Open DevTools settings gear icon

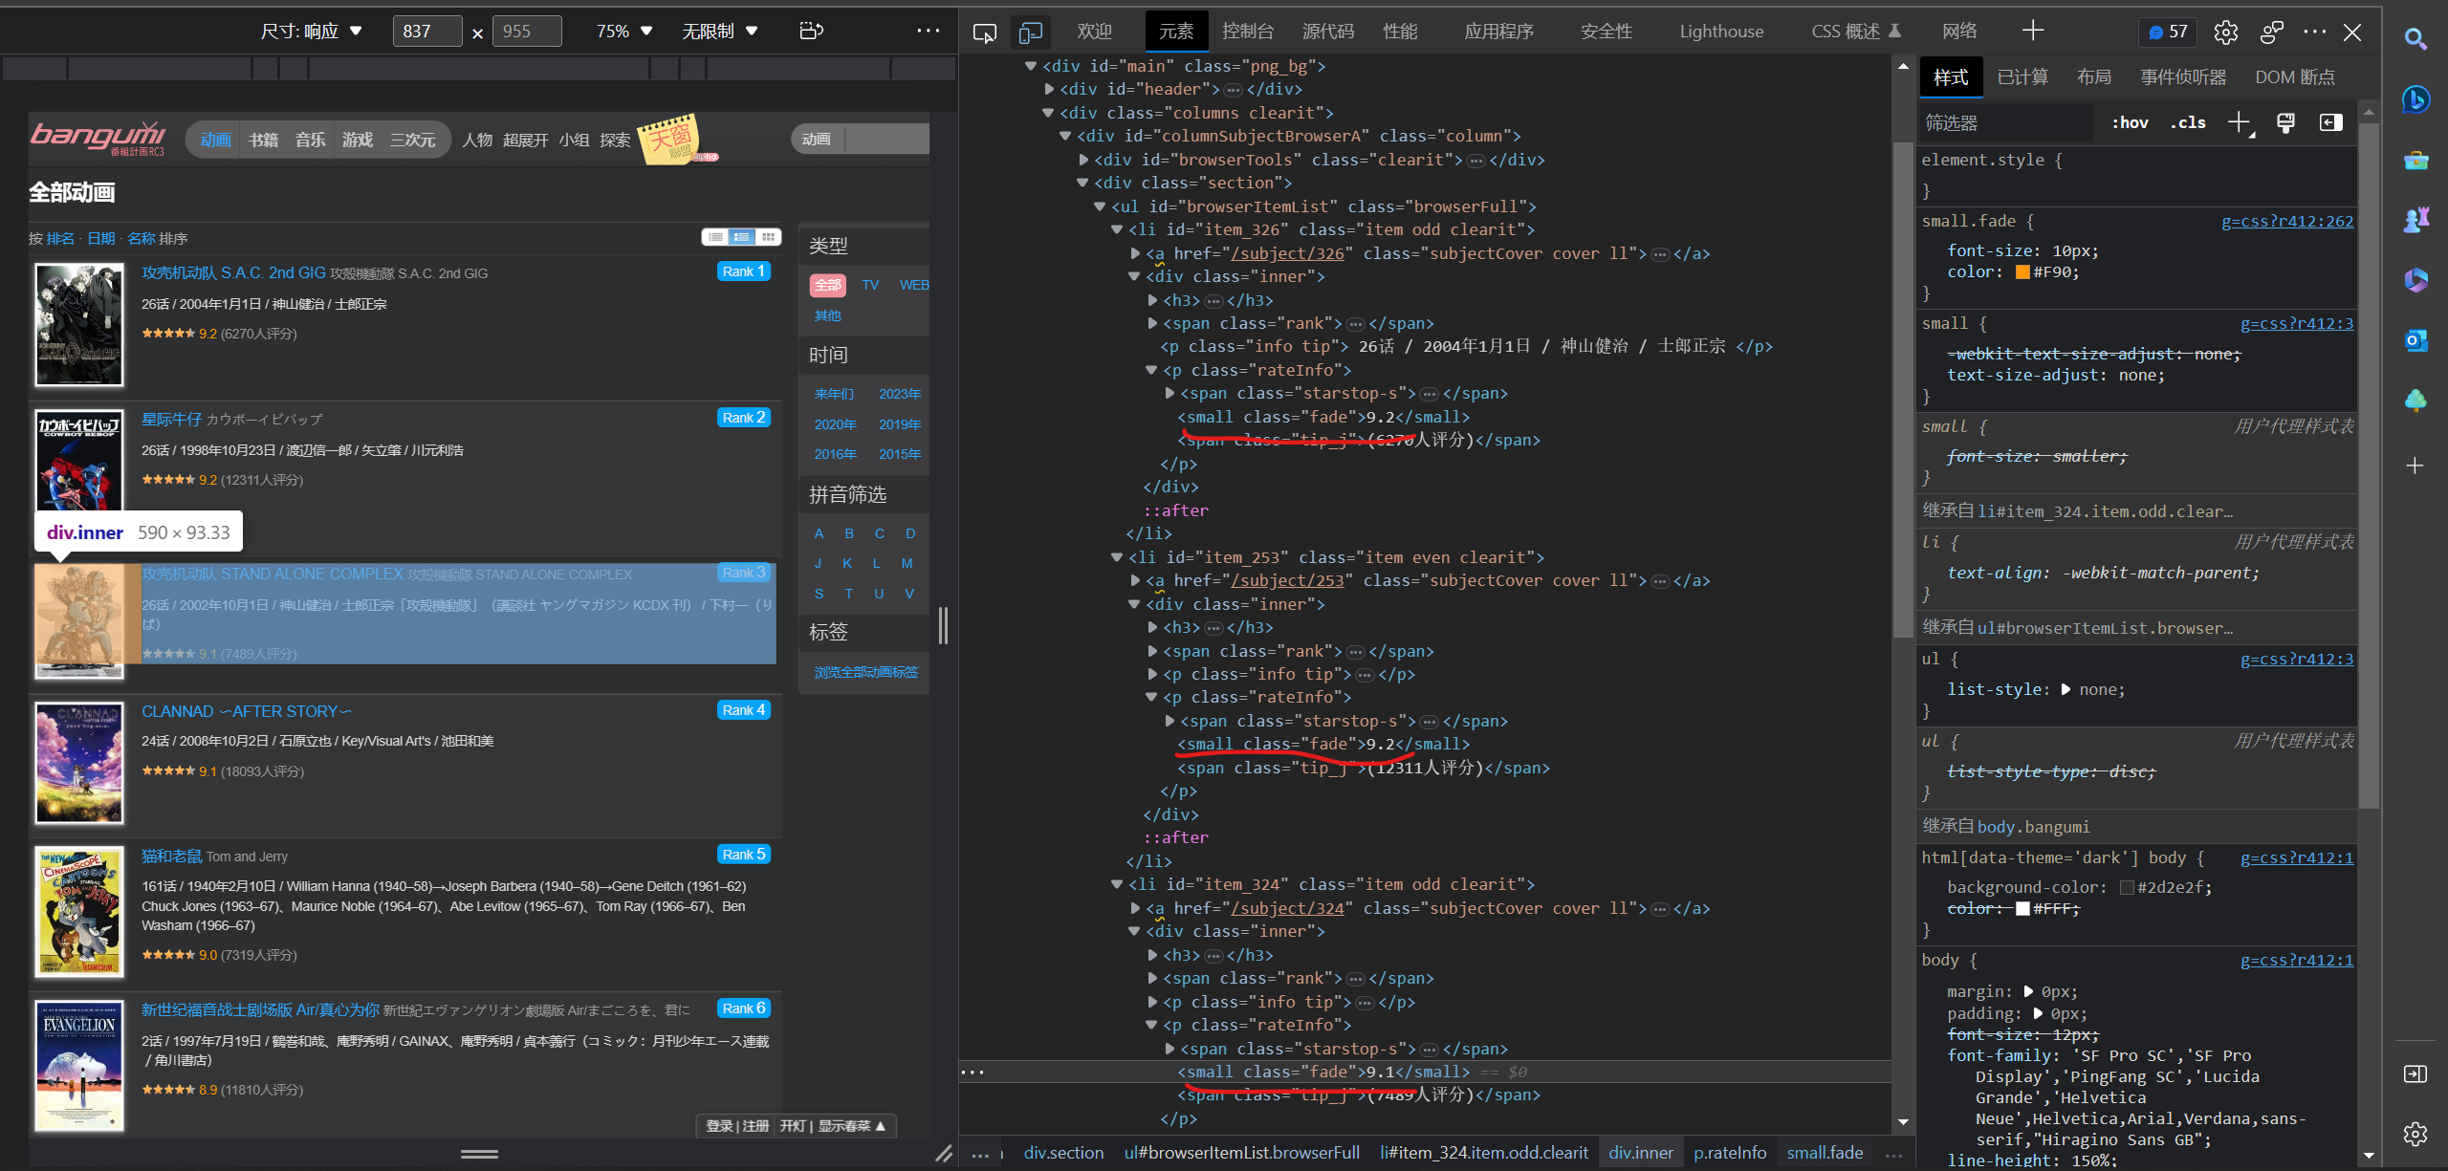coord(2225,33)
